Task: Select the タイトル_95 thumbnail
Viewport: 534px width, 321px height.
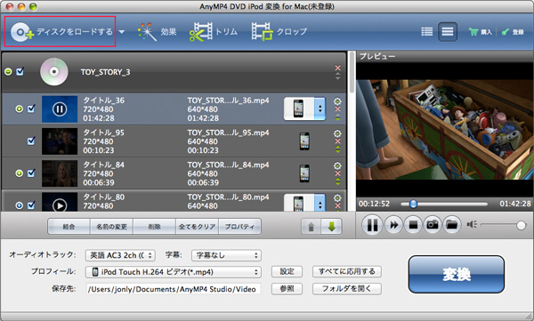Action: pyautogui.click(x=60, y=141)
